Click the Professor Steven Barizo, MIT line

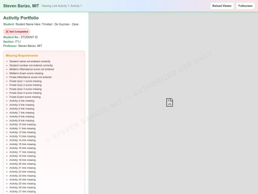23,46
